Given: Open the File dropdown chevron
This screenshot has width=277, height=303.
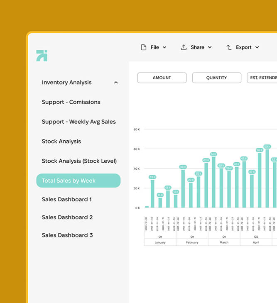Looking at the screenshot, I should (x=164, y=47).
